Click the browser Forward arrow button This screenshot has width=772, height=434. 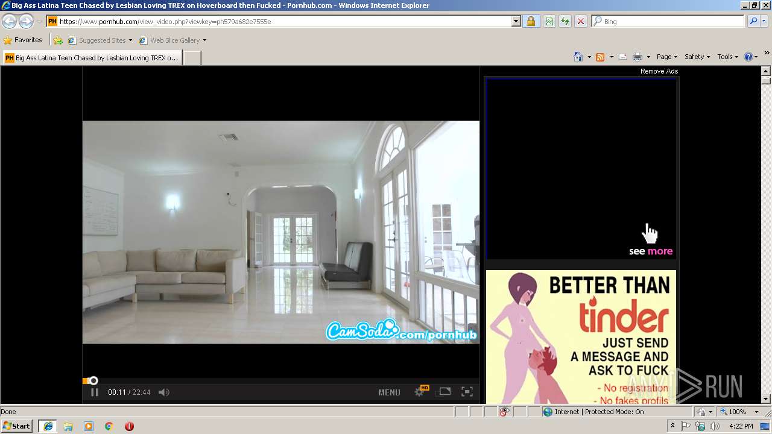tap(26, 22)
